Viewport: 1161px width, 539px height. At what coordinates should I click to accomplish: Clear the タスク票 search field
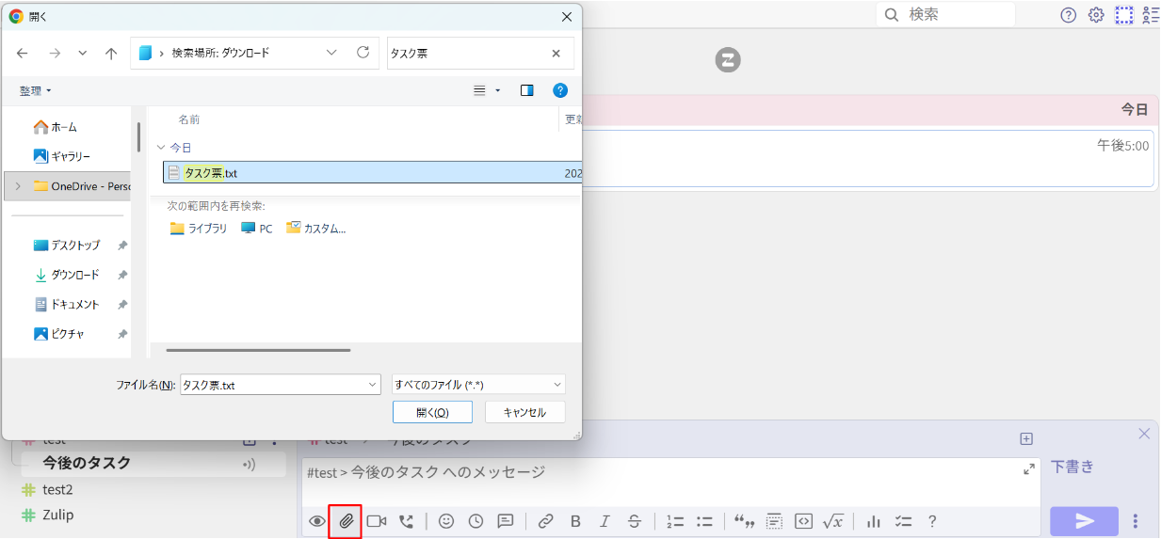coord(556,54)
